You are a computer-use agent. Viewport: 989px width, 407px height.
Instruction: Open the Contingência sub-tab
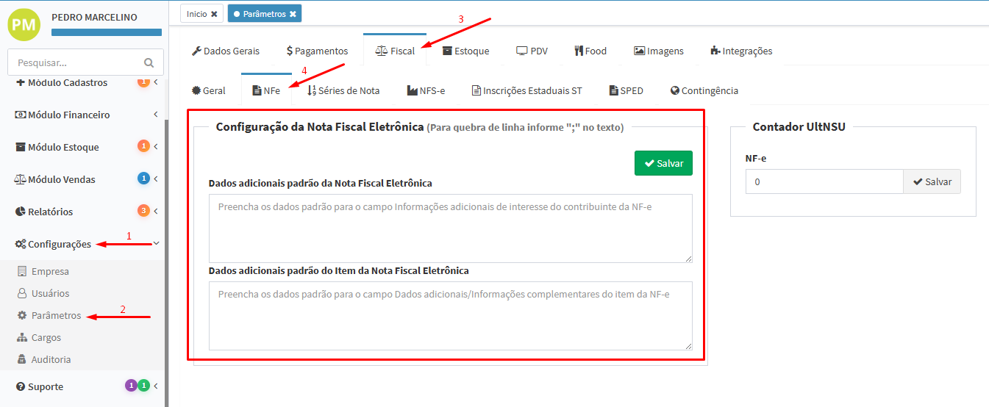point(704,91)
